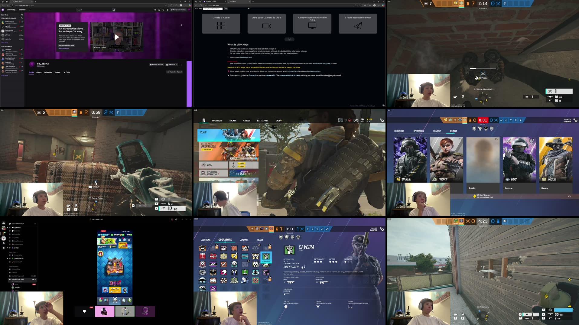Open settings gear beside Ranked Oregon
The height and width of the screenshot is (325, 579).
point(575,120)
